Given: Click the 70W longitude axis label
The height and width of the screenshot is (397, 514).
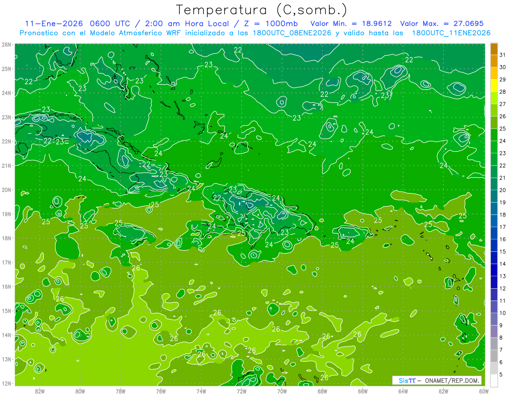Looking at the screenshot, I should [282, 391].
